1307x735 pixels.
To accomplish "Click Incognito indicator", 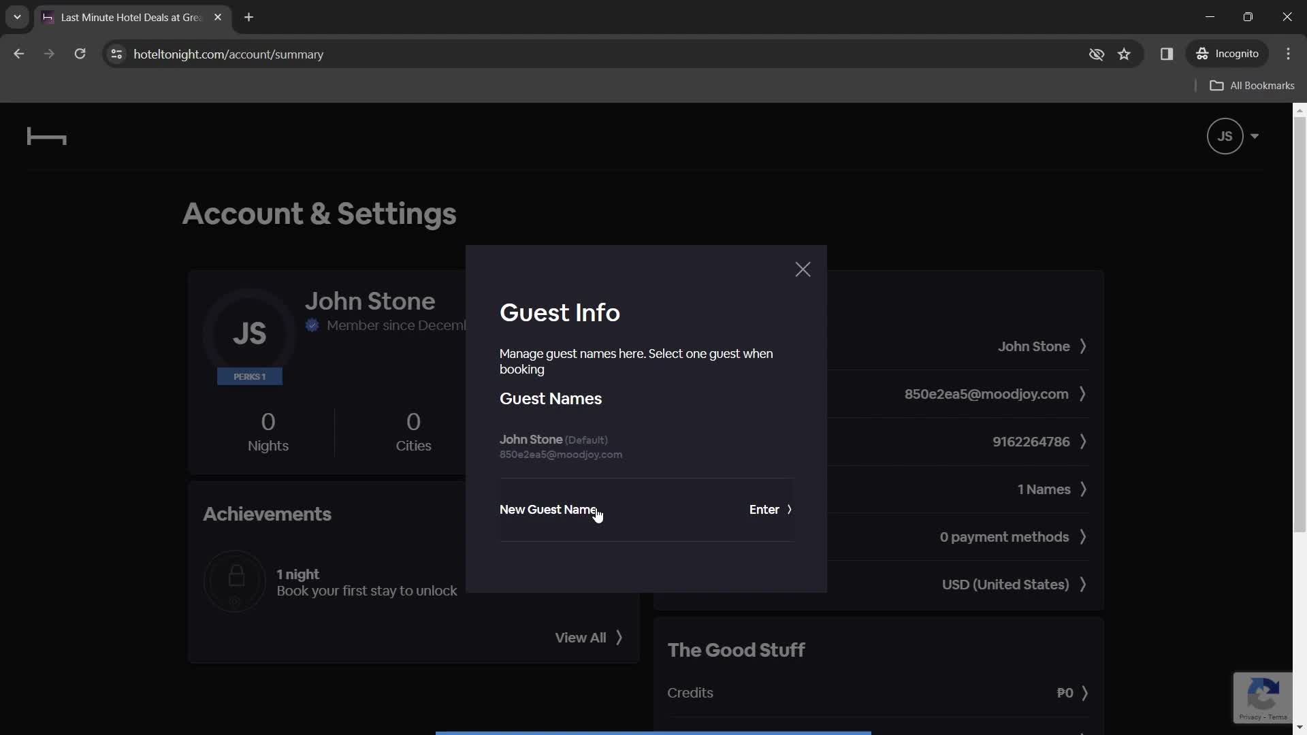I will point(1228,54).
